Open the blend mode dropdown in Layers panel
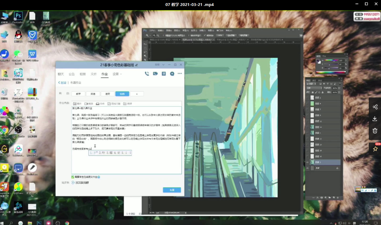This screenshot has width=381, height=225. (x=314, y=88)
